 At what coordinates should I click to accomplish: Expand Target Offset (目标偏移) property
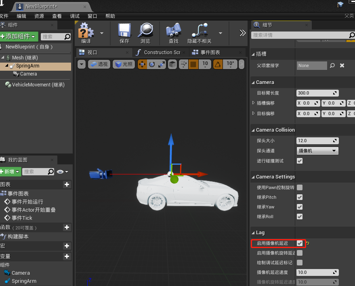253,113
